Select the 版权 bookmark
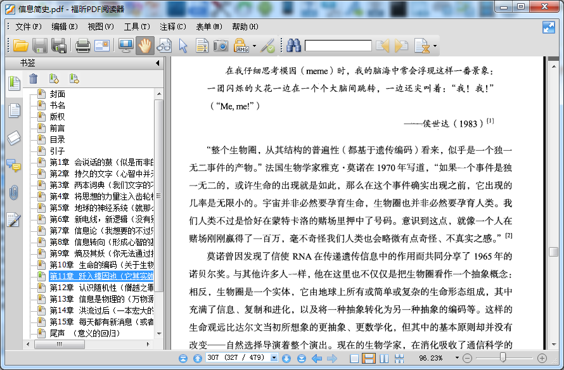The image size is (564, 370). click(x=58, y=117)
